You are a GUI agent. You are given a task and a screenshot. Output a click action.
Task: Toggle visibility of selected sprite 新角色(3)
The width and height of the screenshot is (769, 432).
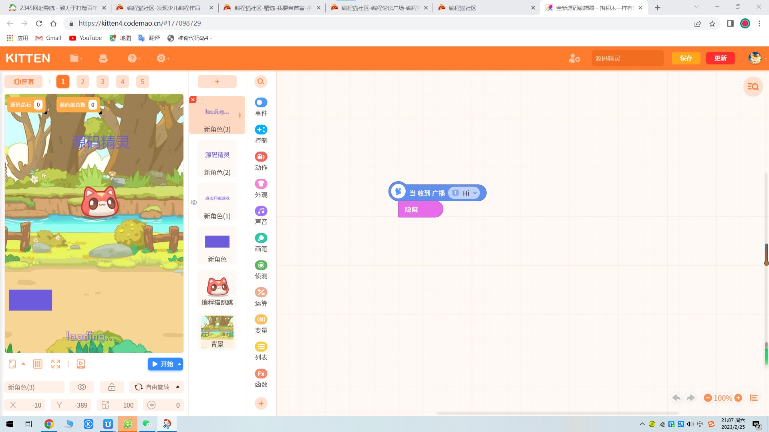(82, 387)
